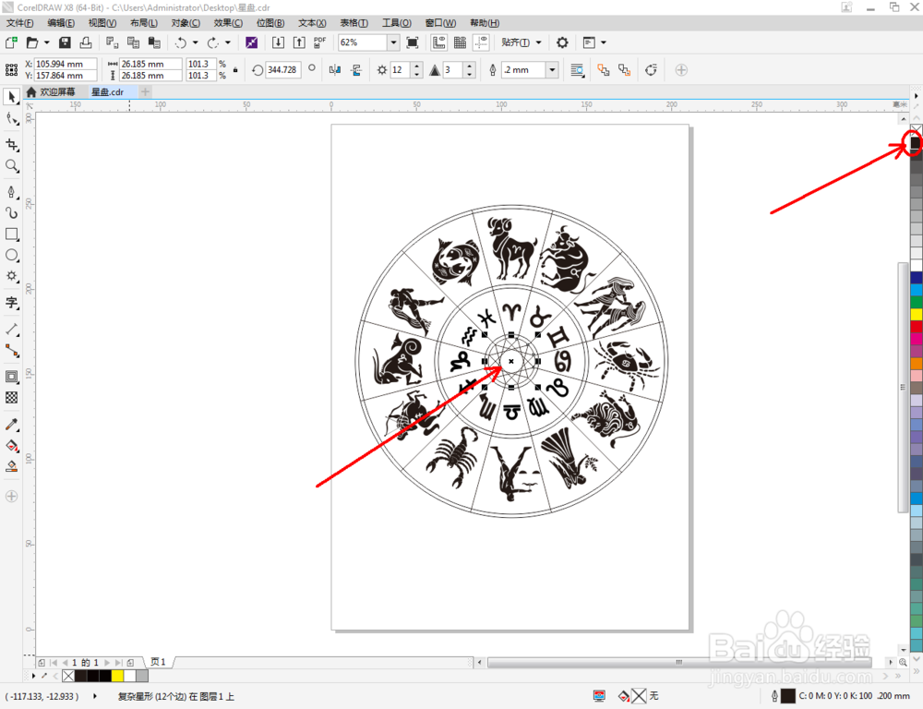This screenshot has height=709, width=923.
Task: Select the Transparency checkerboard tool
Action: (11, 398)
